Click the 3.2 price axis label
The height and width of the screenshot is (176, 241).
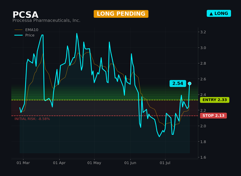tap(203, 32)
